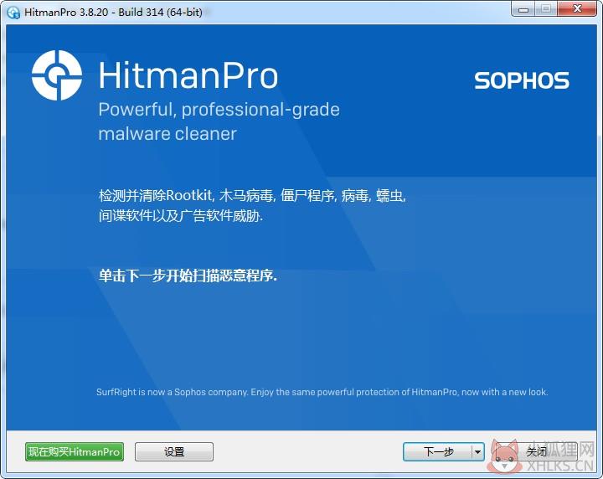Screen dimensions: 603x479
Task: Click the "malware cleaner" tagline text
Action: (167, 134)
